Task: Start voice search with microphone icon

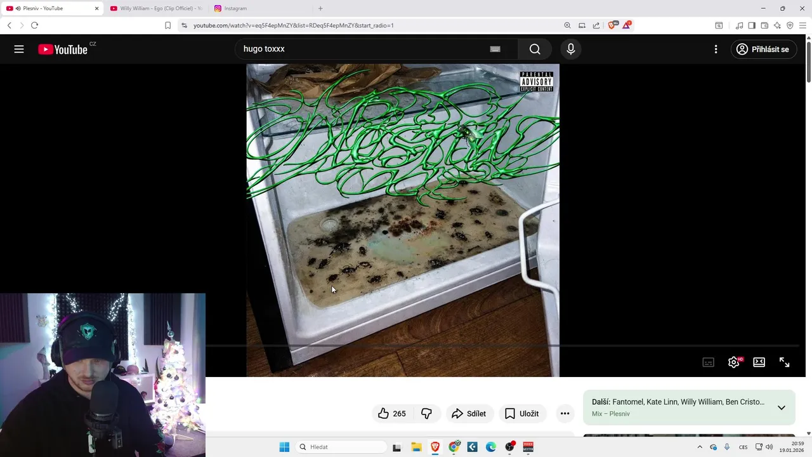Action: point(571,49)
